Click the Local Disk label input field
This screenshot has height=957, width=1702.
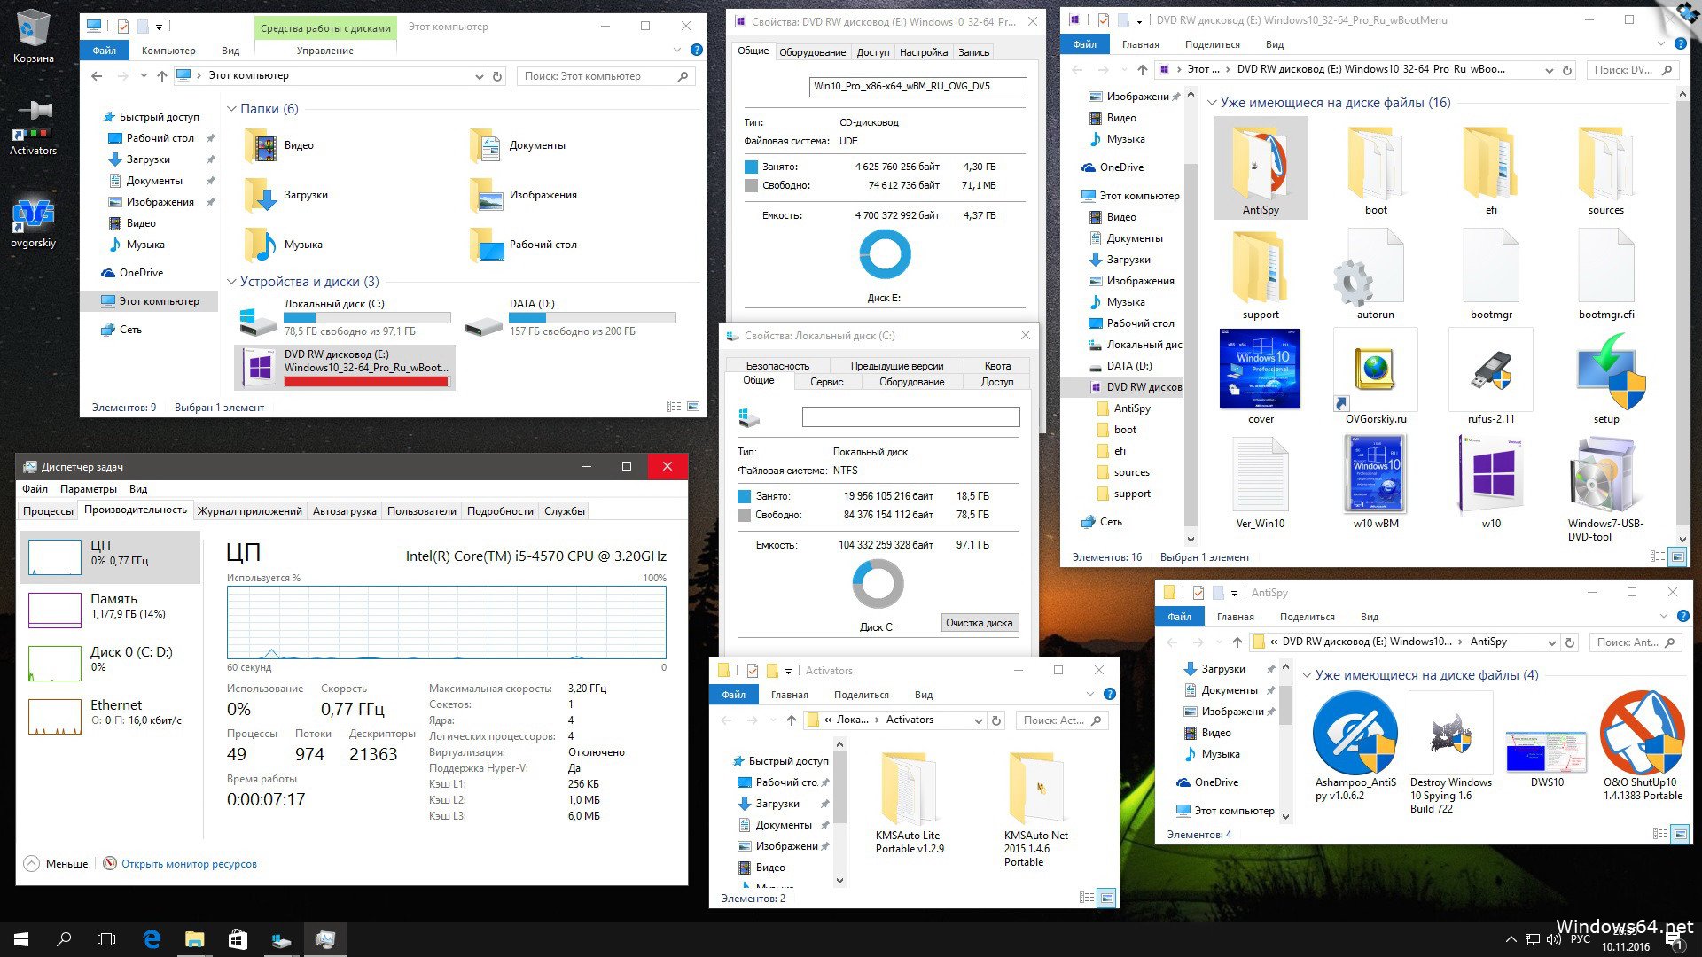point(910,417)
